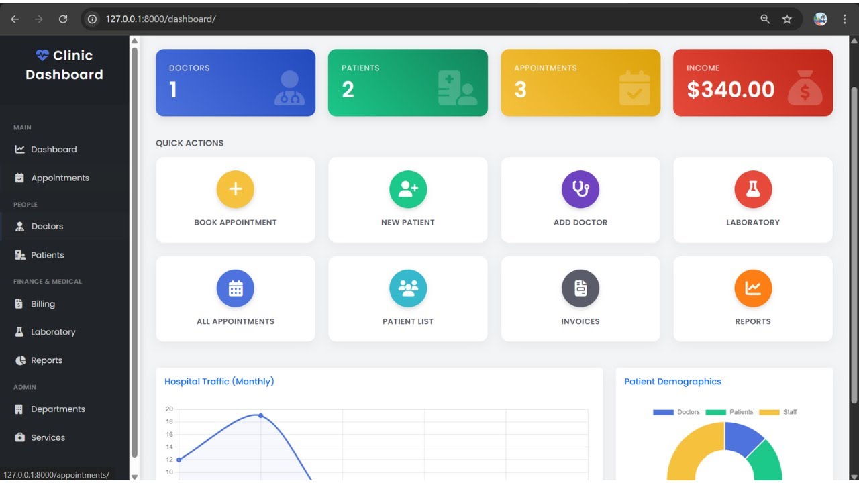The height and width of the screenshot is (483, 859).
Task: Click the New Patient quick action label
Action: (x=408, y=223)
